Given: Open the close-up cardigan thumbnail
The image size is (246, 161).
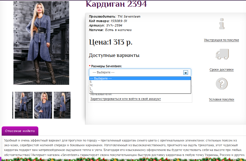Looking at the screenshot, I should [43, 105].
